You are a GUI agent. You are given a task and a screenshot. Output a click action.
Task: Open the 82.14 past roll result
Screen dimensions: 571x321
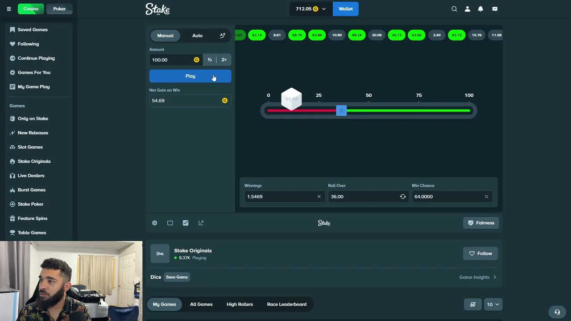257,35
